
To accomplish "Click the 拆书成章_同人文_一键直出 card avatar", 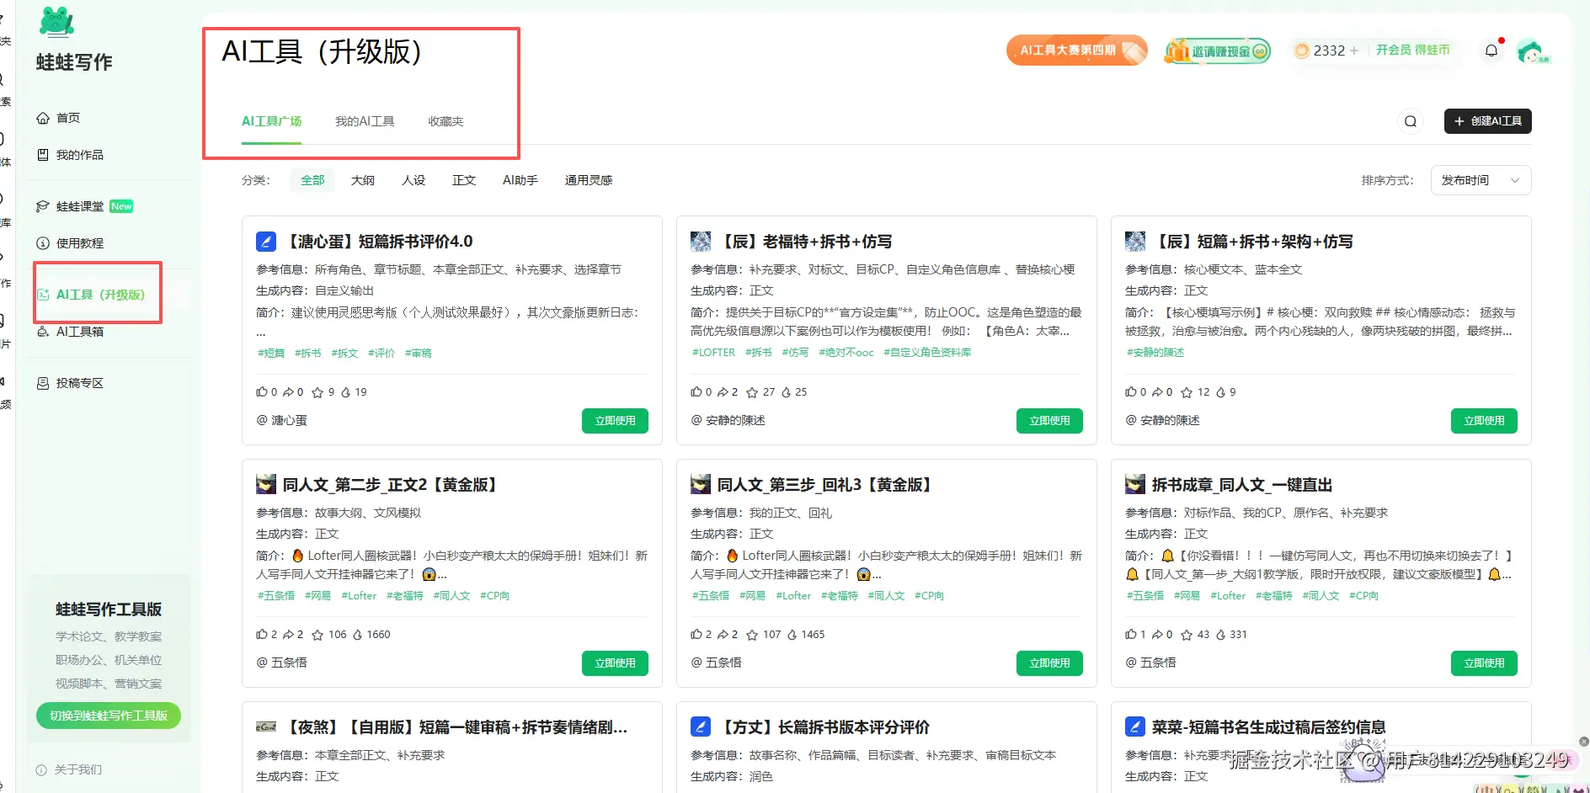I will pos(1135,484).
